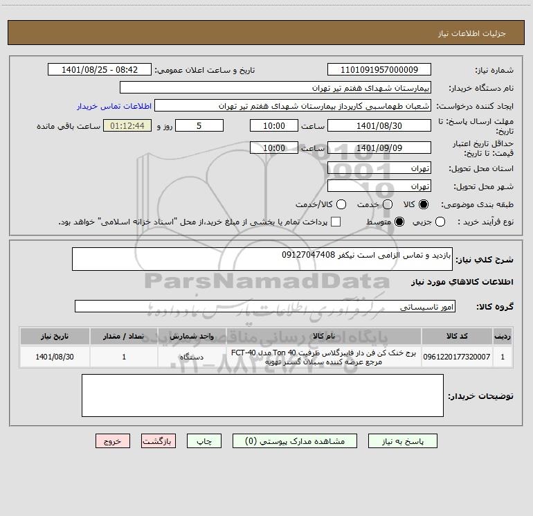Click the price validity date field 1401/09/09
Screen dimensions: 533x516
[379, 148]
